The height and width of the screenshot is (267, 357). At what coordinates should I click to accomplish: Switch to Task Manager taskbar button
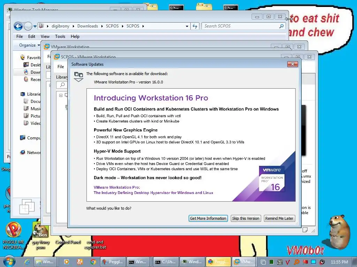192,262
